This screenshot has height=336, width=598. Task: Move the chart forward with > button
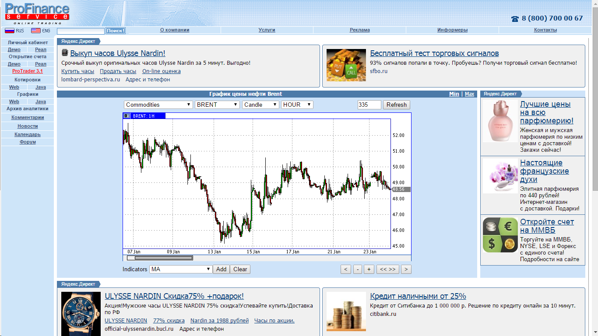point(406,269)
